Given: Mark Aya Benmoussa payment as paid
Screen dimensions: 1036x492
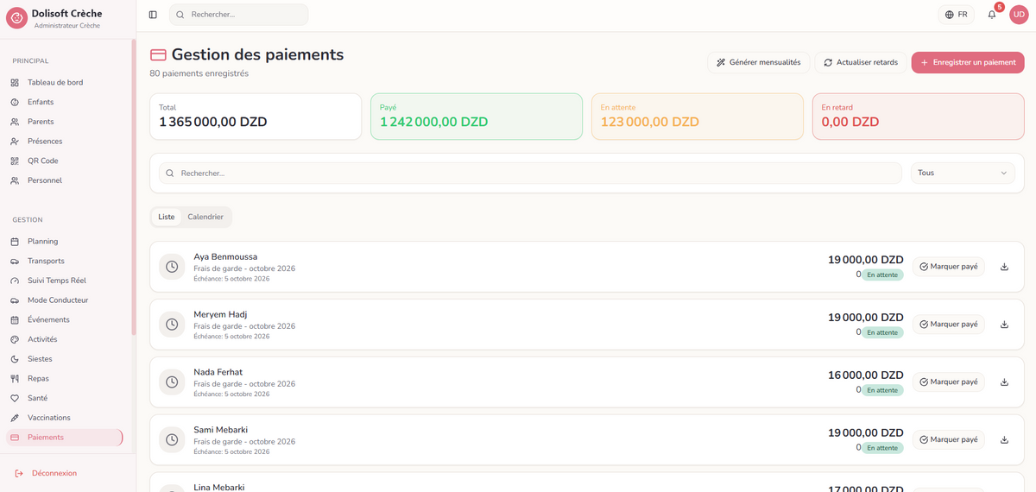Looking at the screenshot, I should [949, 267].
